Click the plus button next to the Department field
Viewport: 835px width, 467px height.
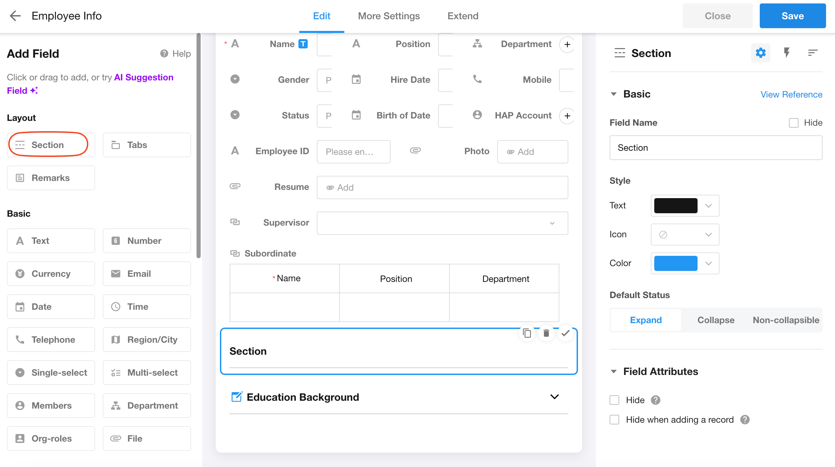tap(567, 44)
